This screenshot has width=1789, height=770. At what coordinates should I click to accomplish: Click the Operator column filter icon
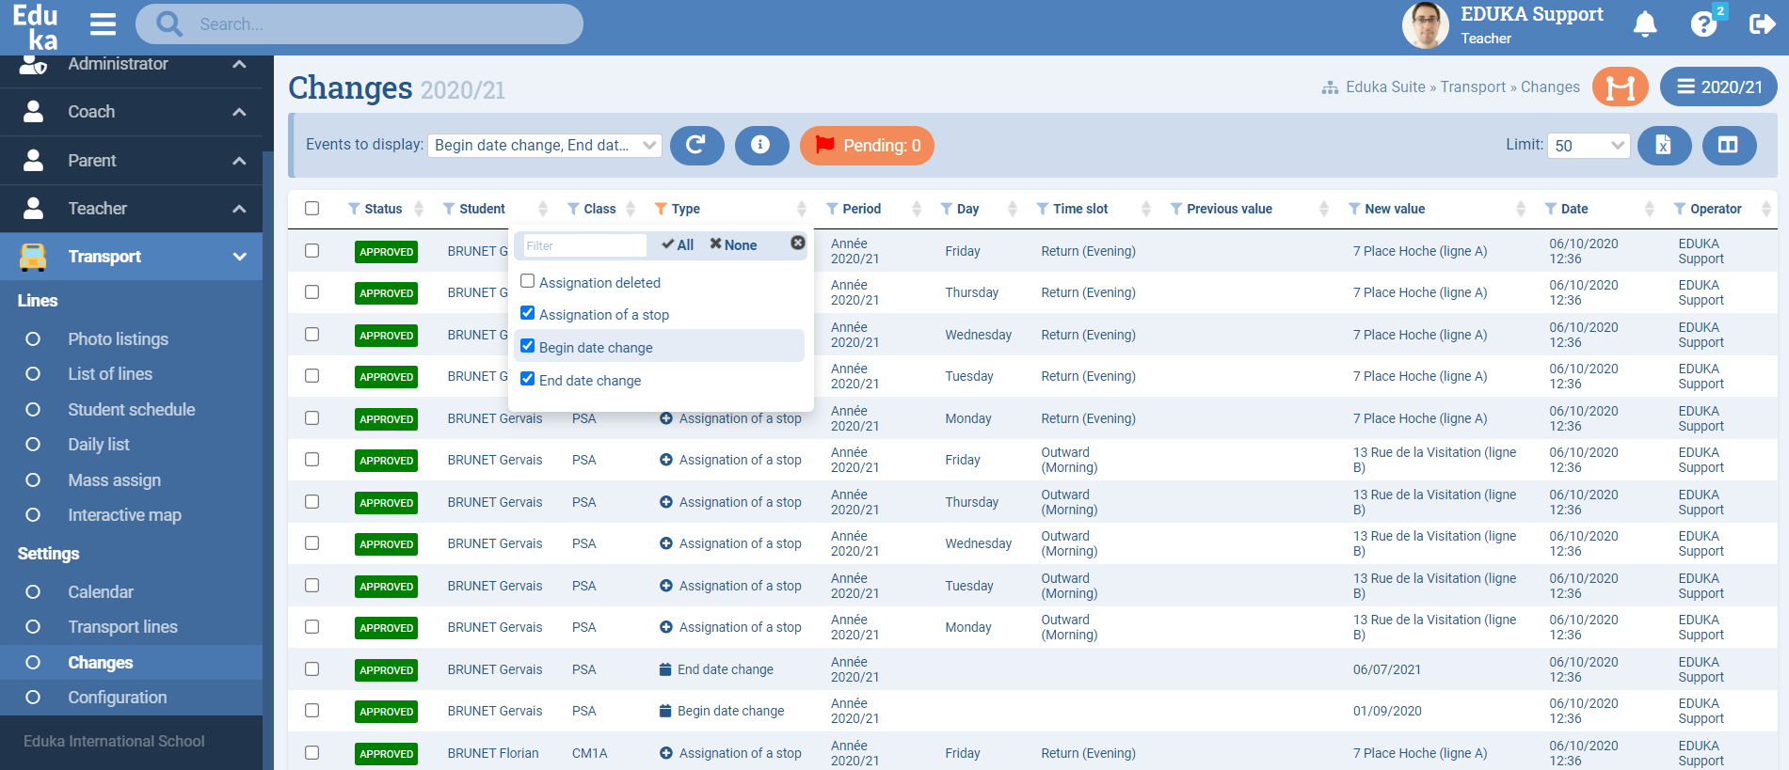pyautogui.click(x=1680, y=209)
